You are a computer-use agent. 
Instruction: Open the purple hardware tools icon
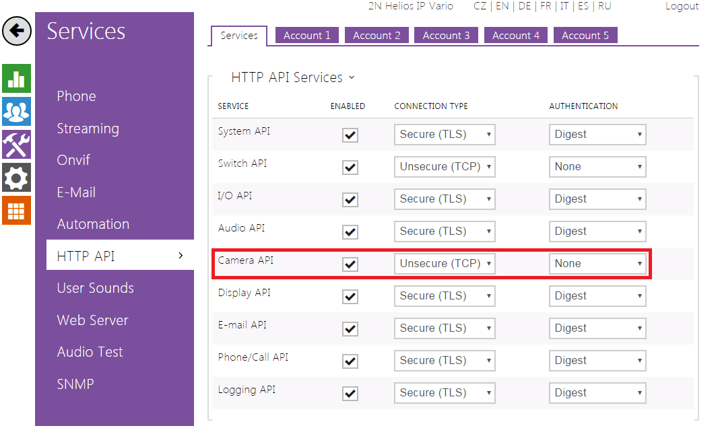pos(16,145)
